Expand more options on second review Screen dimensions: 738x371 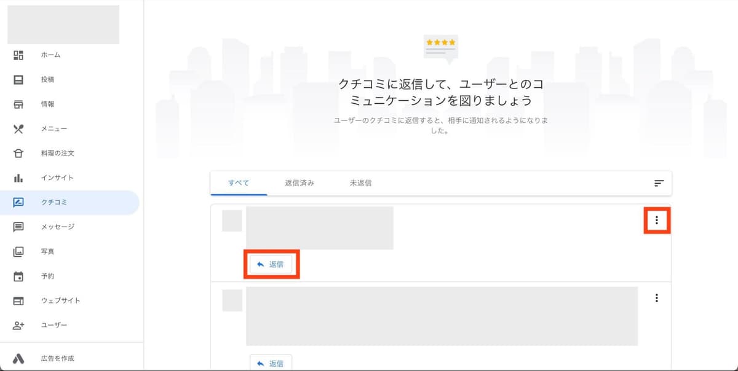pyautogui.click(x=657, y=298)
